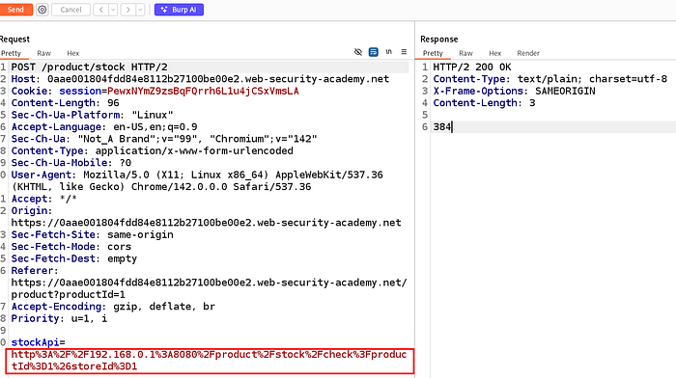Click the Referer URL with productId=1

[210, 289]
